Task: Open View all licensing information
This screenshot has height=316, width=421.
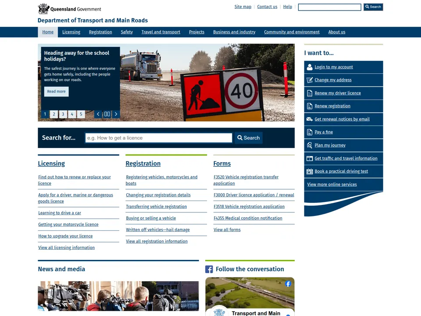Action: tap(66, 248)
